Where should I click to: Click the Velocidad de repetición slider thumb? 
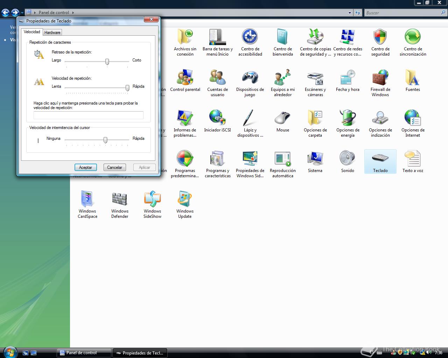point(127,88)
